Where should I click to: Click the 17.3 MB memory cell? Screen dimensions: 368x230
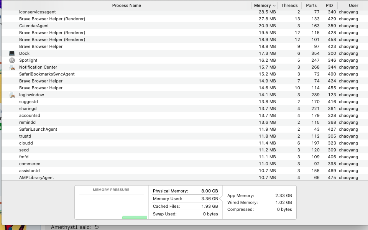click(x=267, y=54)
